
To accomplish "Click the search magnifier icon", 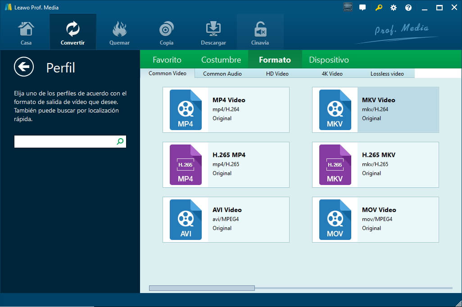I will pos(120,141).
